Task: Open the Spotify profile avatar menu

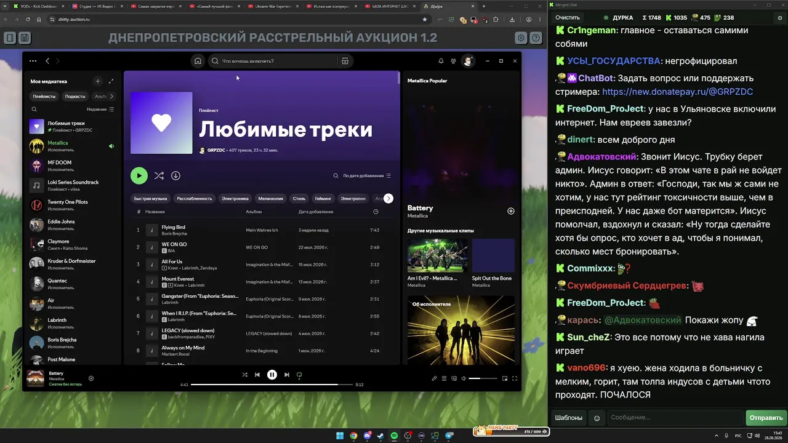Action: pyautogui.click(x=468, y=61)
